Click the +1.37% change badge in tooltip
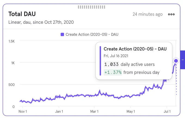This screenshot has width=185, height=119. (x=113, y=72)
